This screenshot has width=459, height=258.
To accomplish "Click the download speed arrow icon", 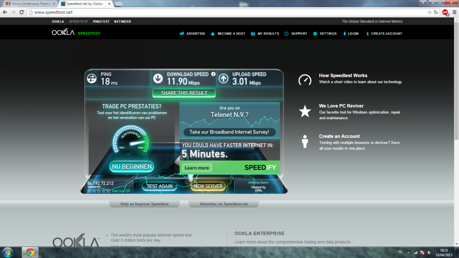I will pos(158,79).
